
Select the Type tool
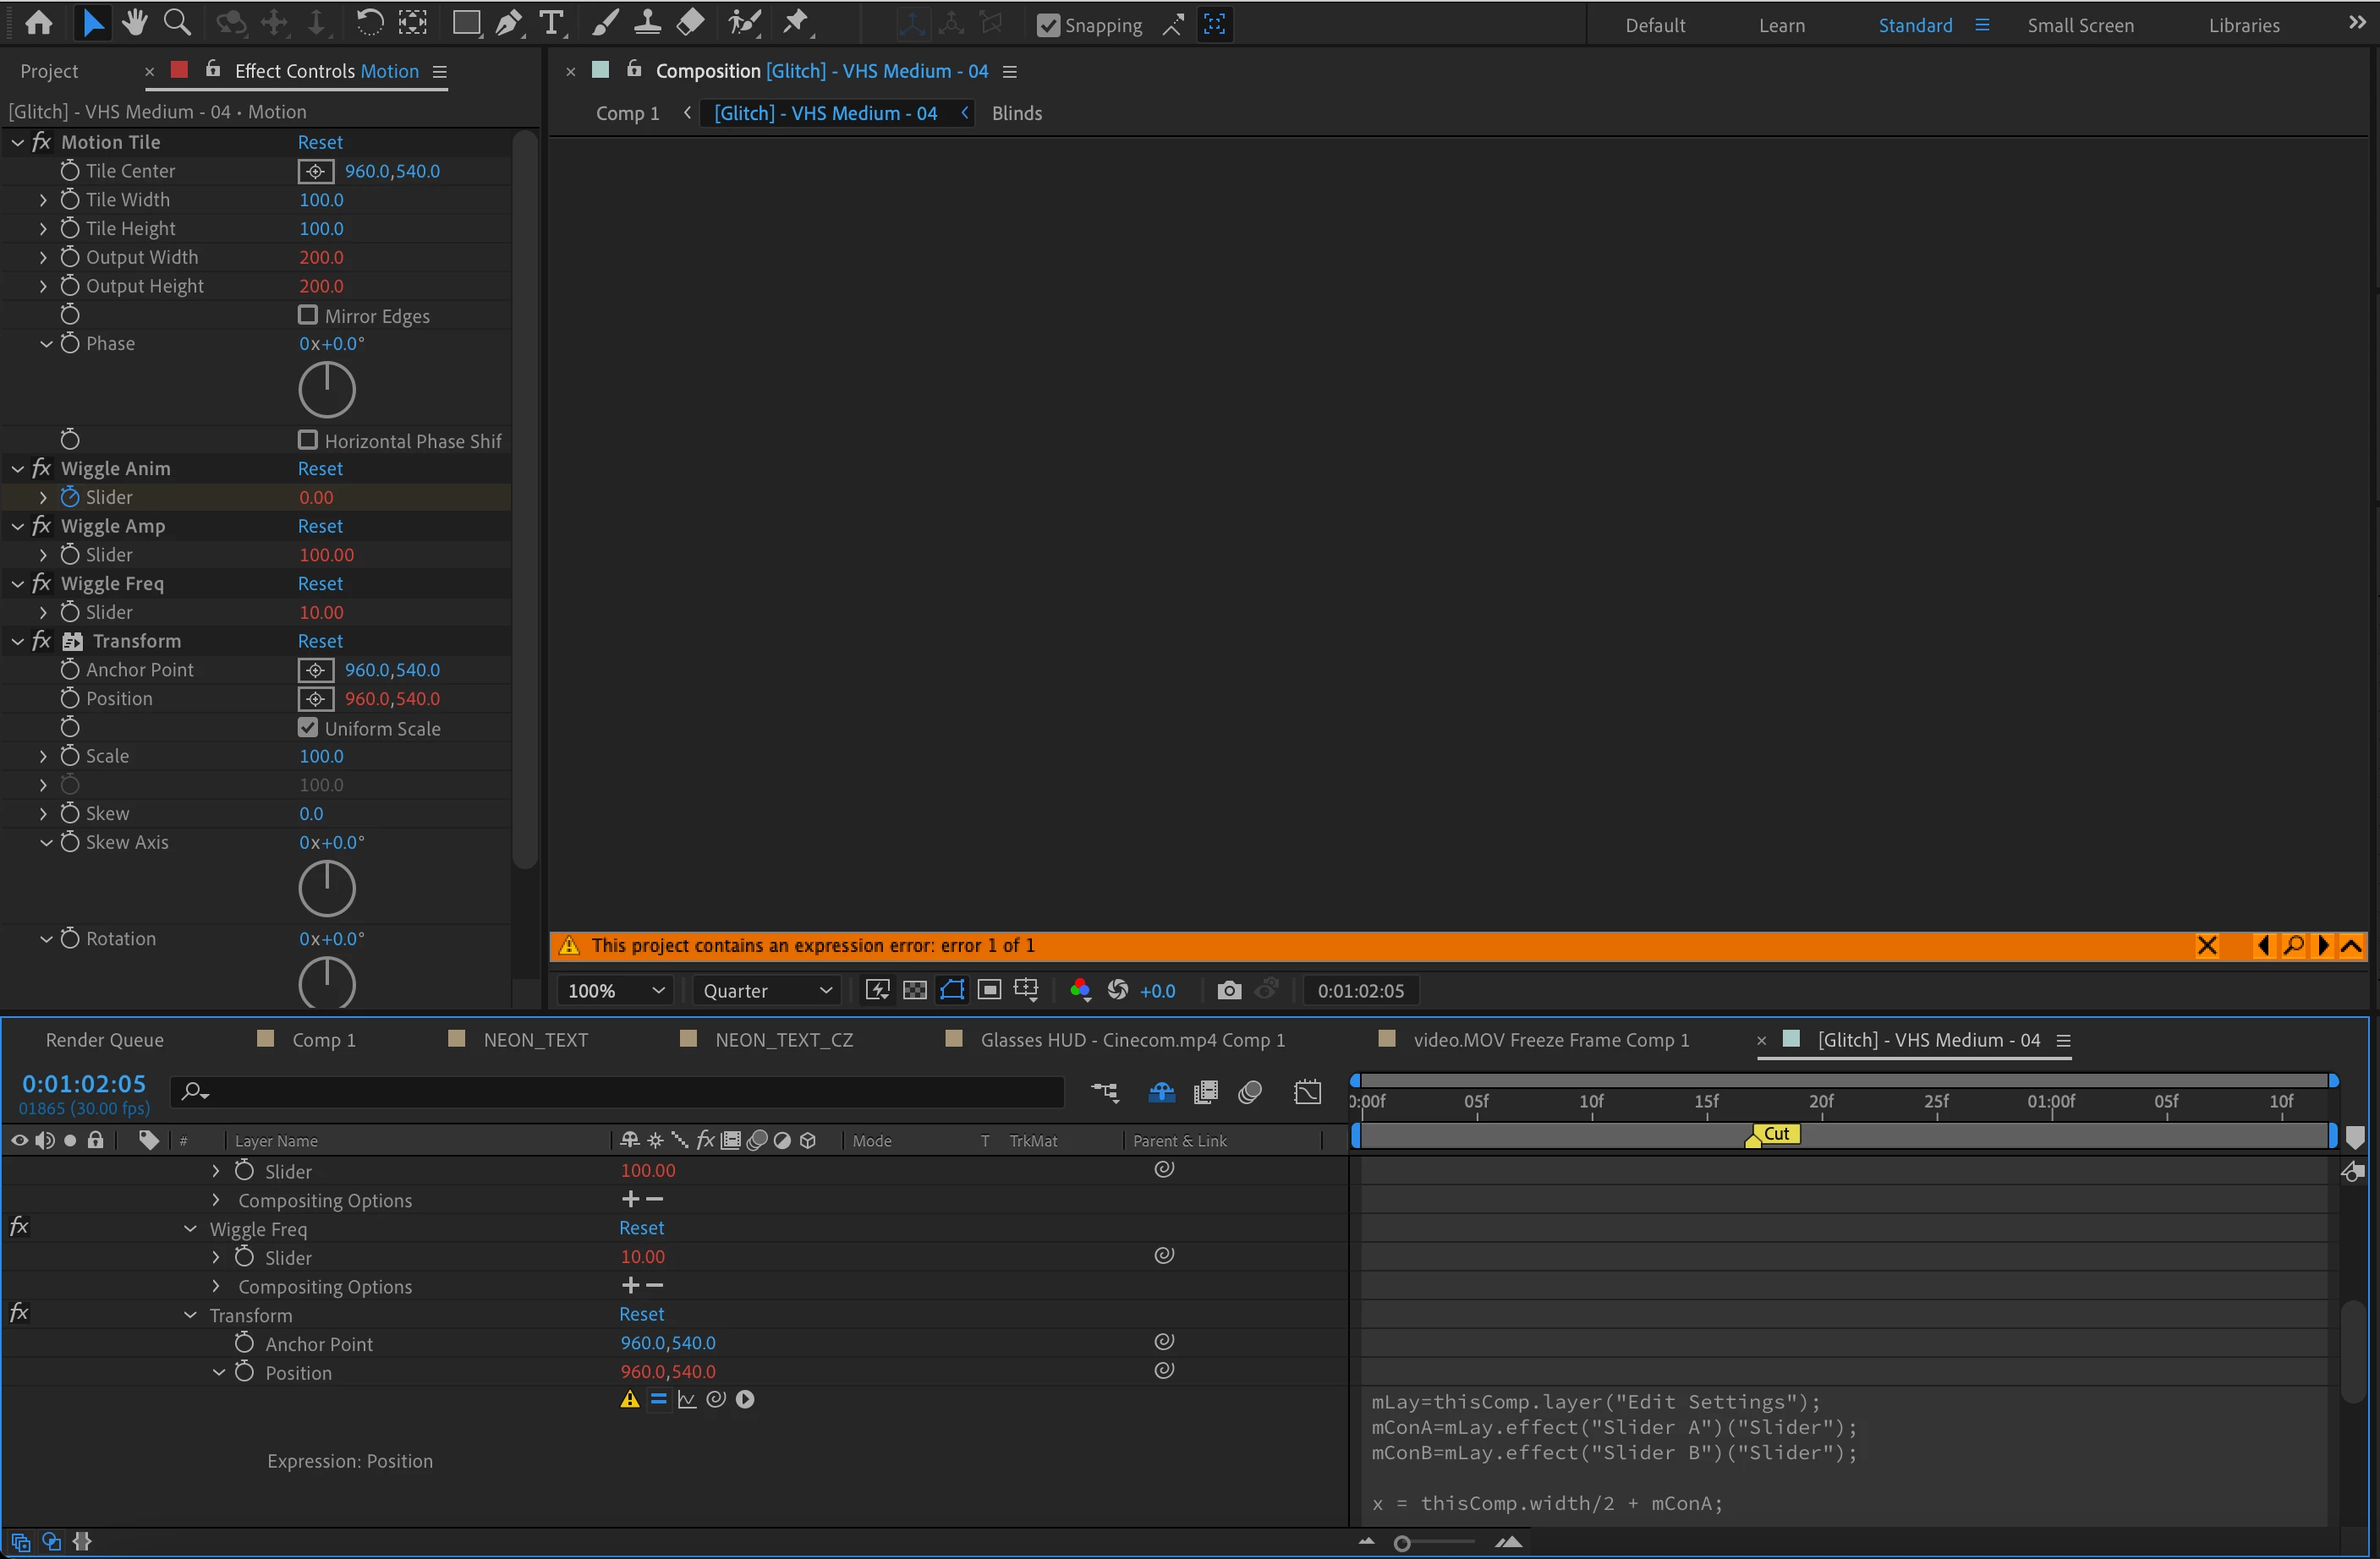point(551,22)
